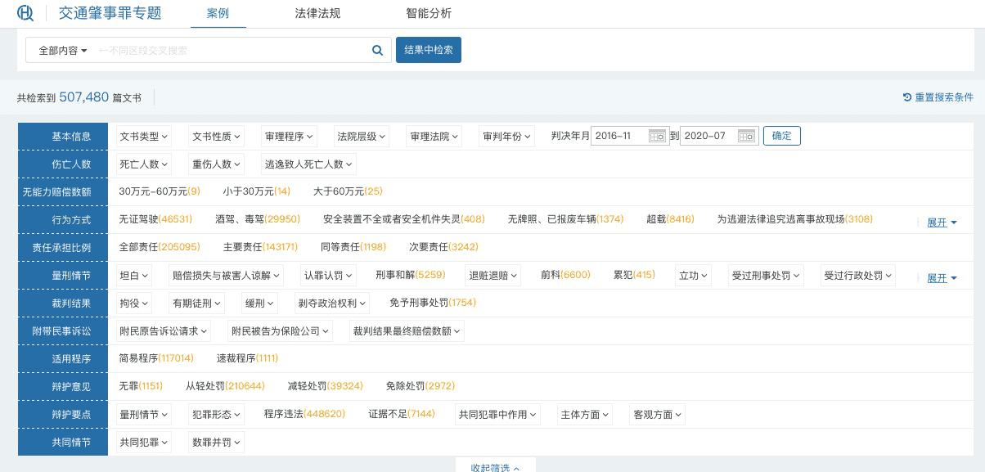Click the 结果中检索 button
The width and height of the screenshot is (985, 472).
[x=429, y=50]
